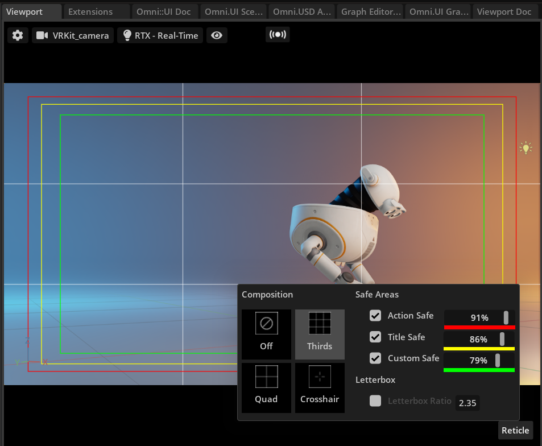Open the viewport settings gear
This screenshot has height=446, width=542.
tap(17, 35)
